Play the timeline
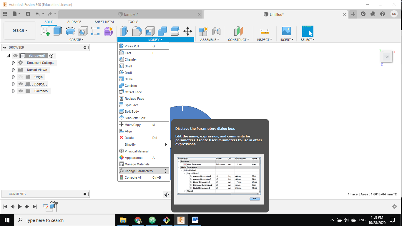402x226 pixels. (20, 207)
